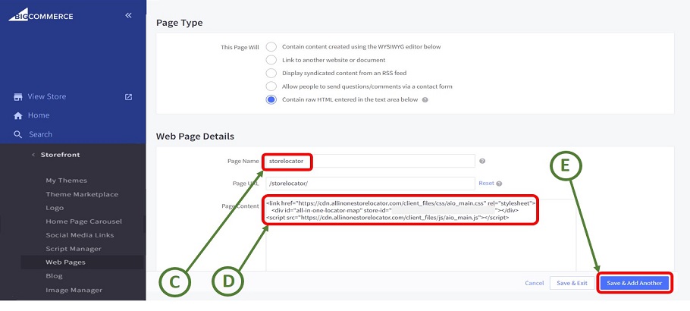
Task: Click Reset link for Page URL
Action: 486,184
